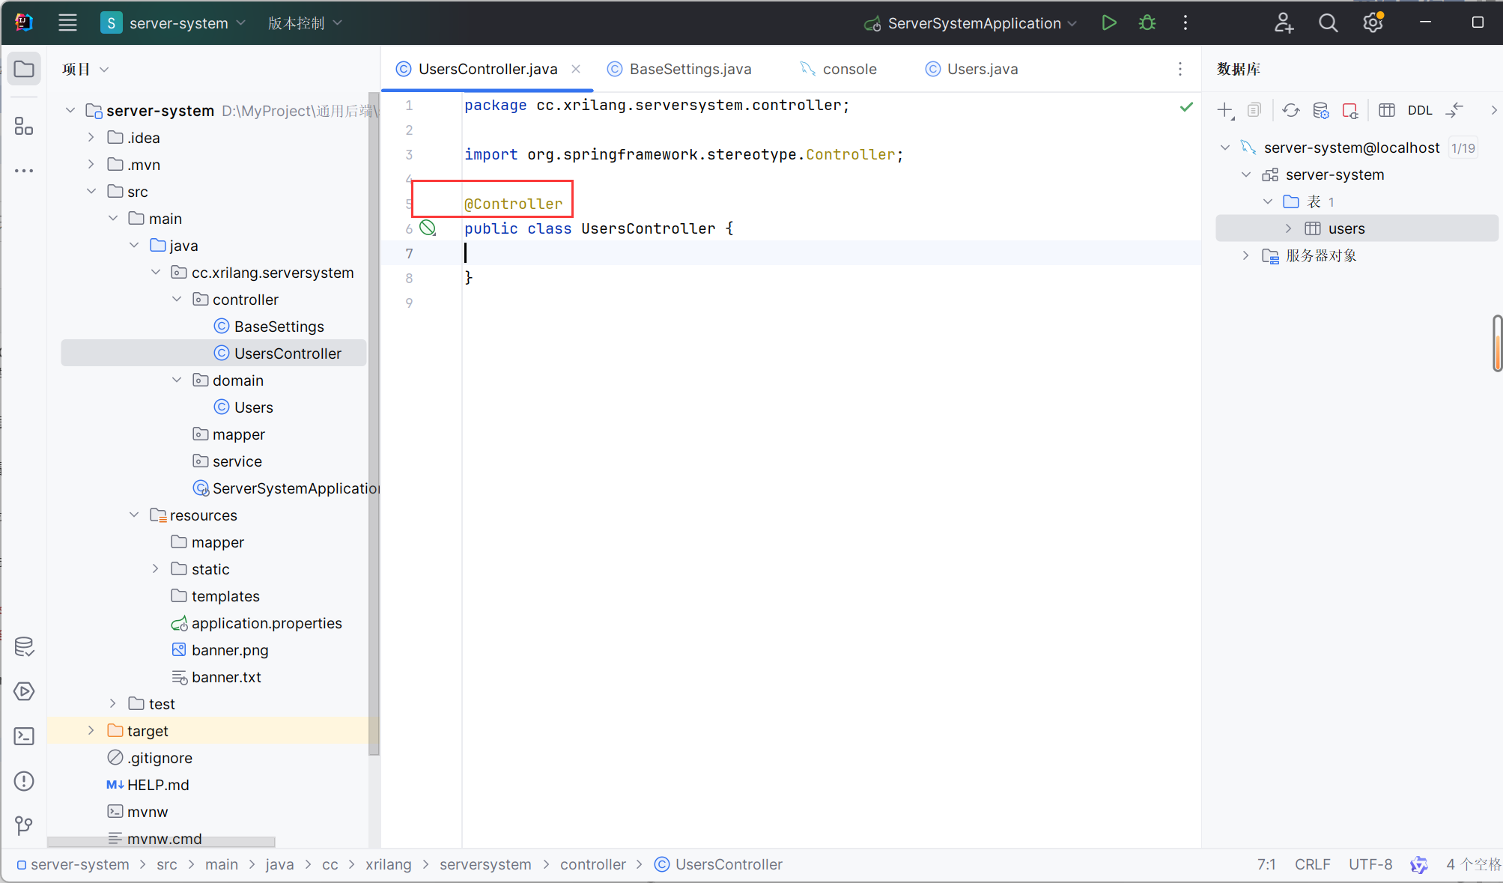Open data source properties icon

1321,110
